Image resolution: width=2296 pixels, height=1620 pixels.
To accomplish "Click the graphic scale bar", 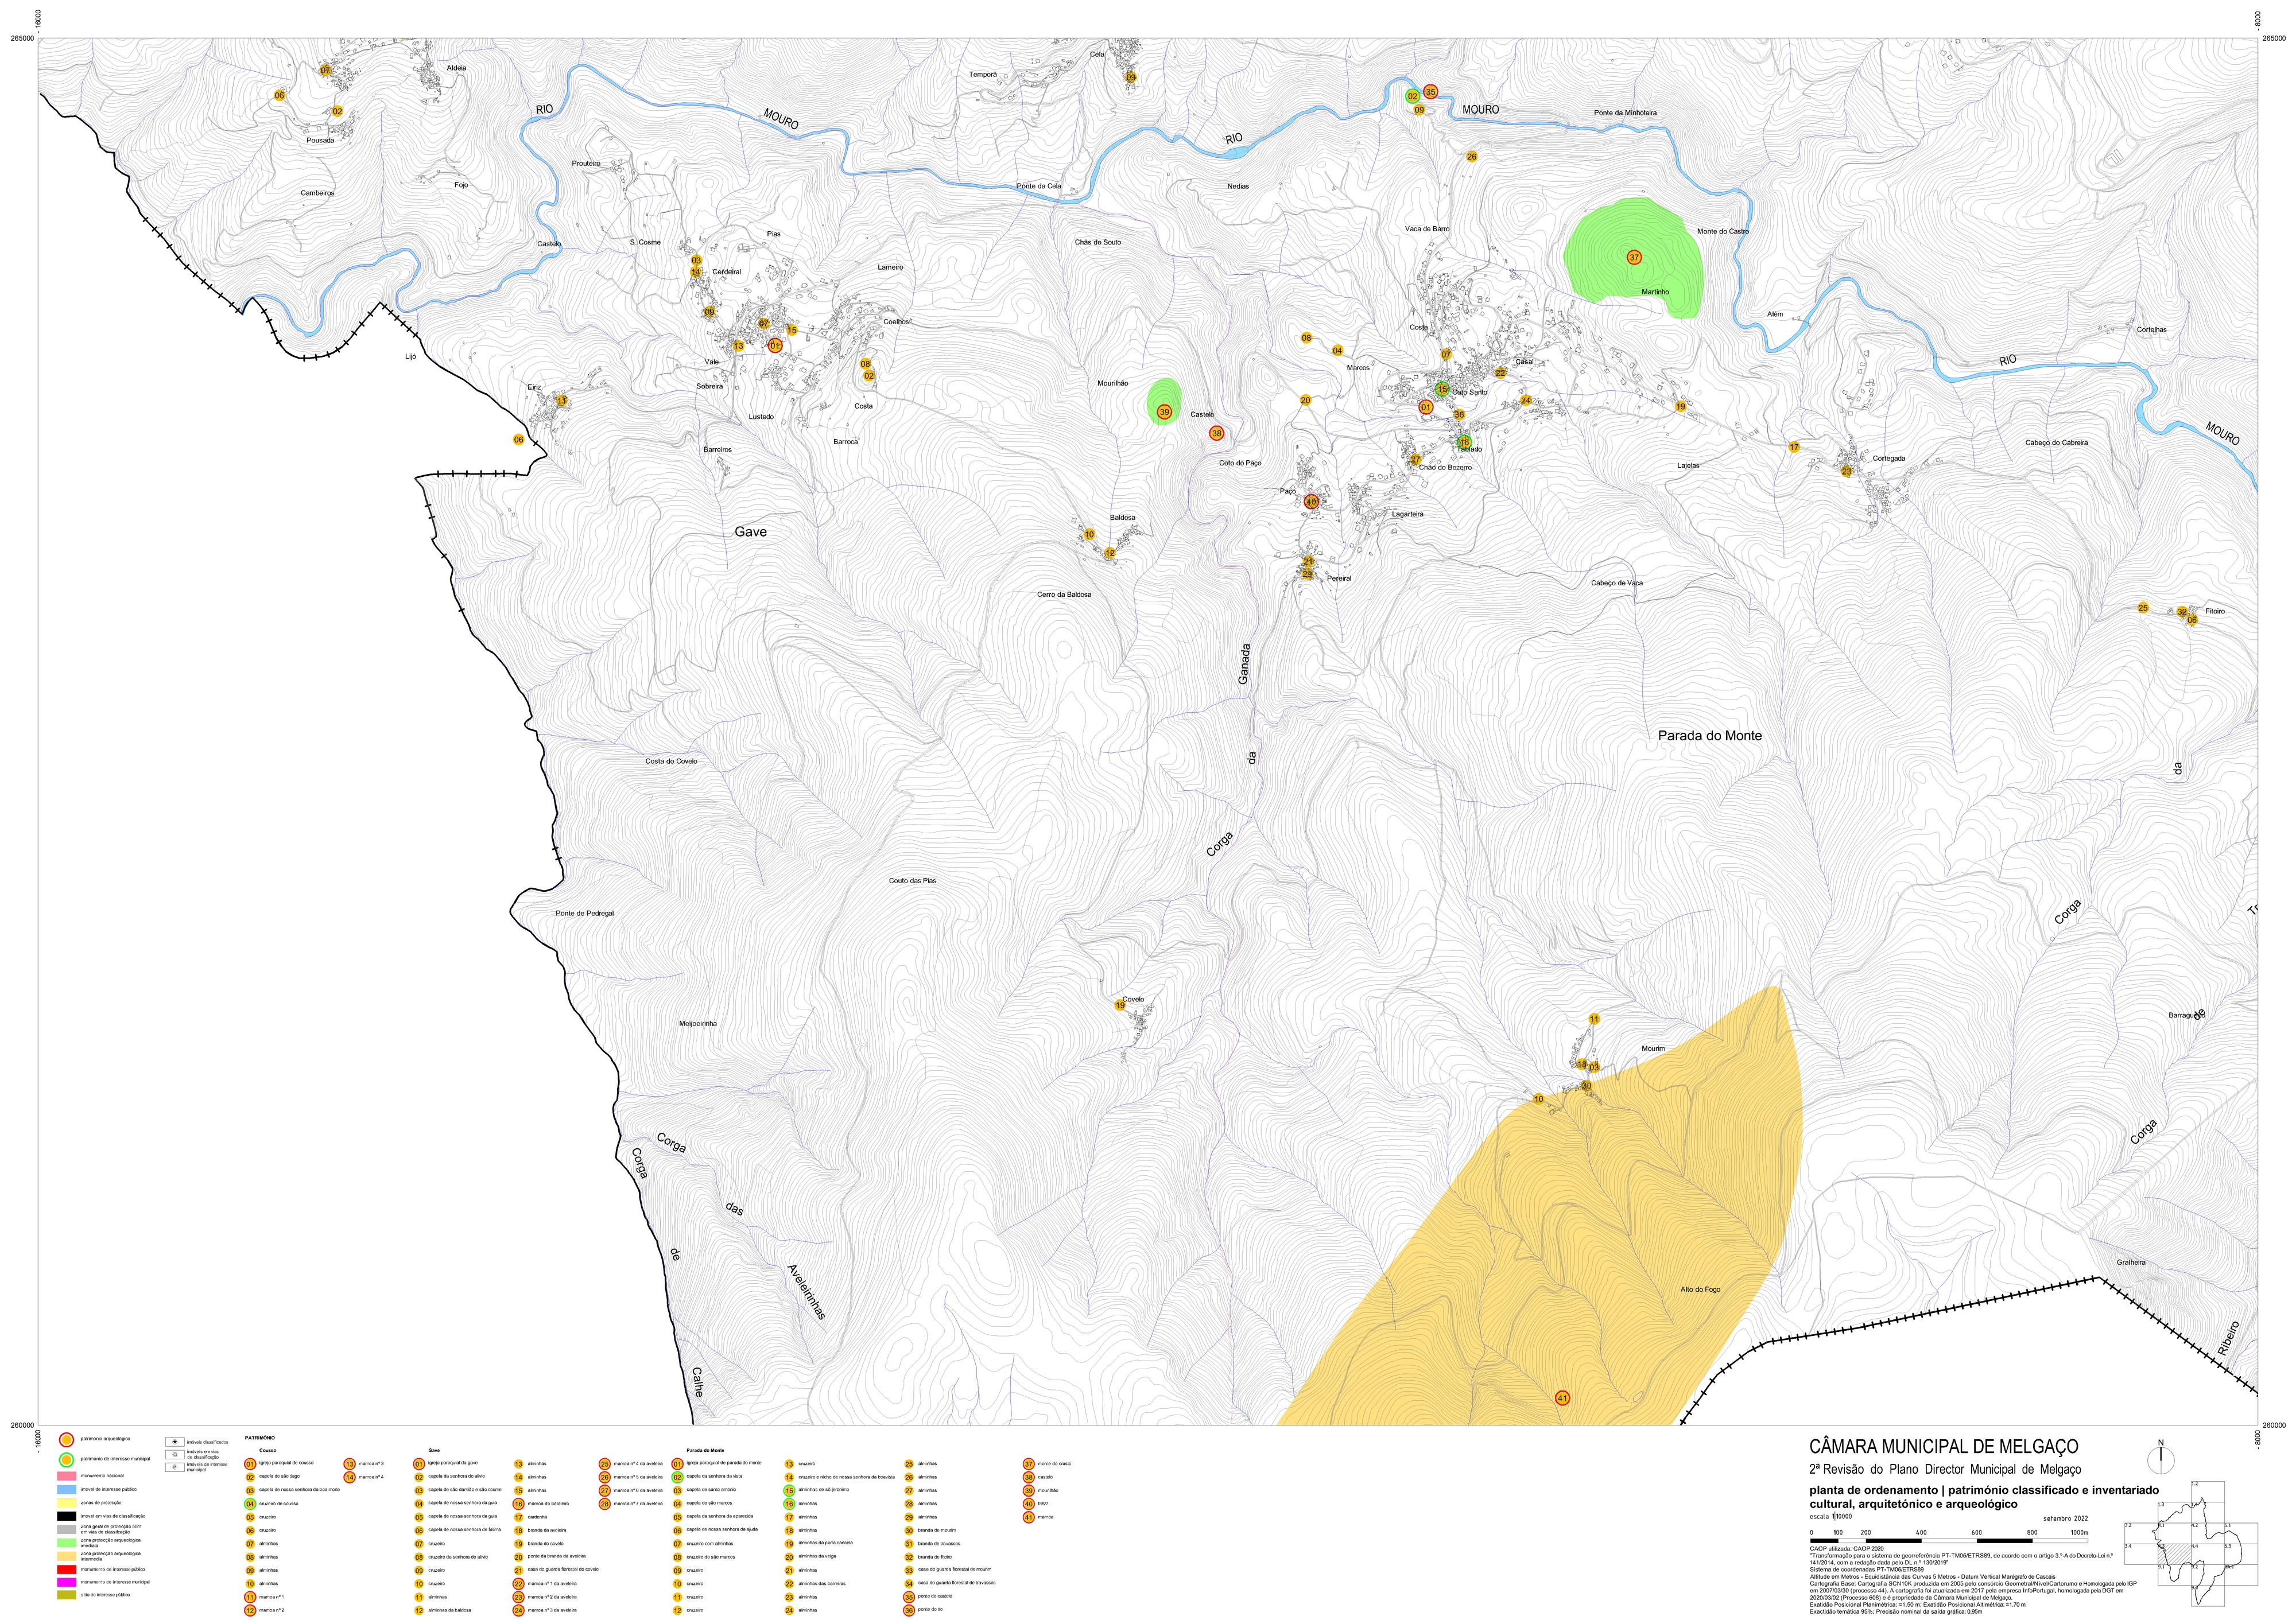I will pyautogui.click(x=1948, y=1541).
